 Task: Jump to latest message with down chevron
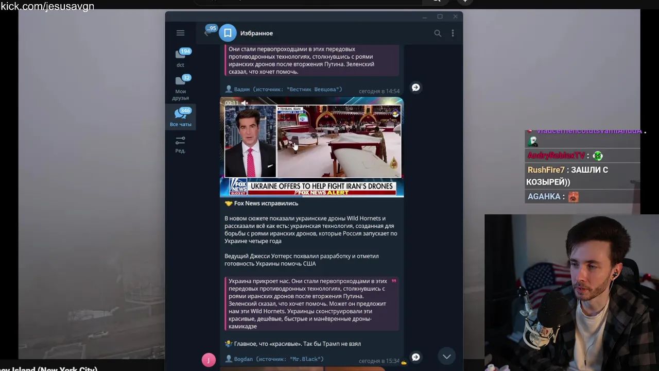(x=447, y=357)
